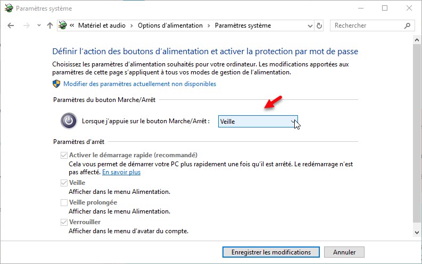
Task: Click the up one level arrow
Action: (x=50, y=25)
